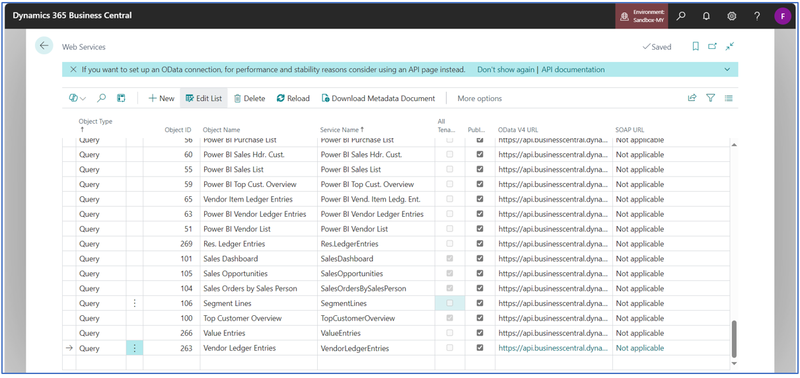Open the user account avatar F
Viewport: 800px width, 378px height.
pos(783,16)
